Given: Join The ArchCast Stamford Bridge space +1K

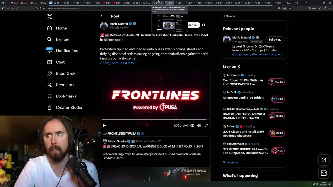Looking at the screenshot, I should [278, 151].
